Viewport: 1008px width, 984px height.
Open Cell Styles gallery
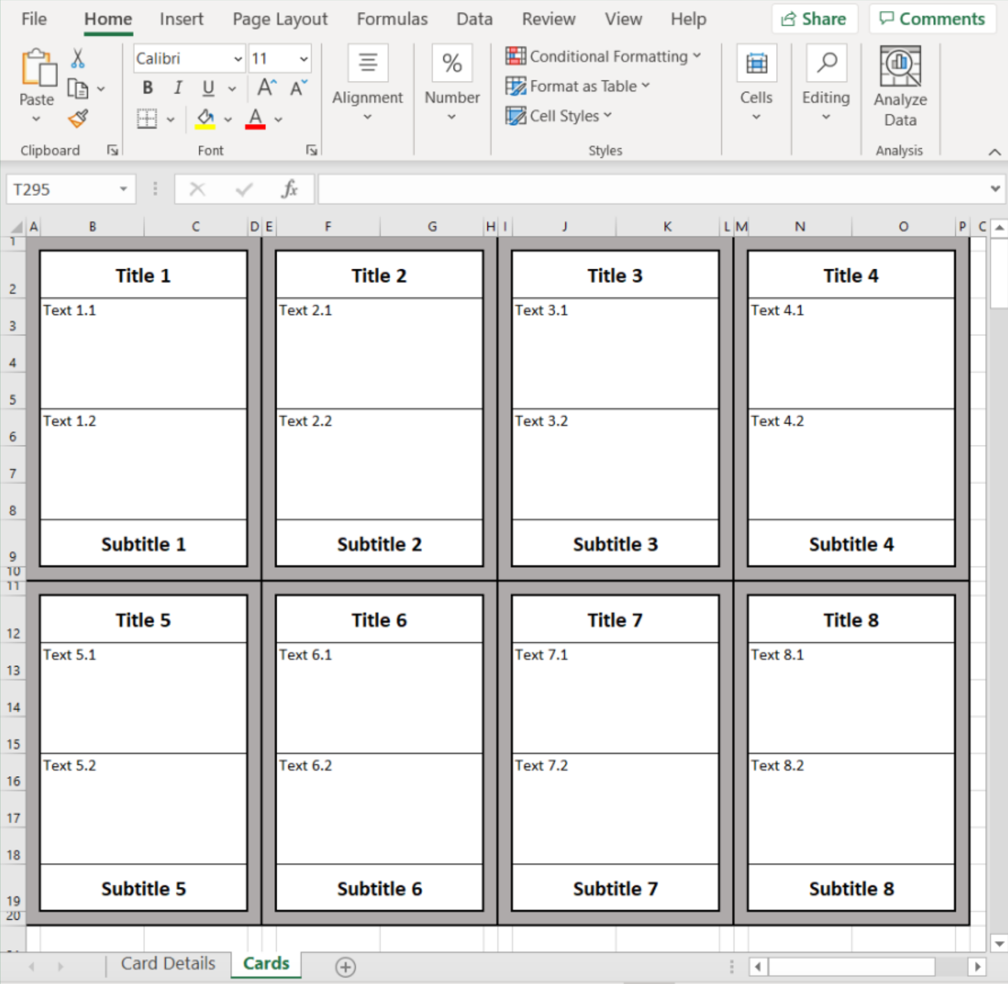coord(559,116)
